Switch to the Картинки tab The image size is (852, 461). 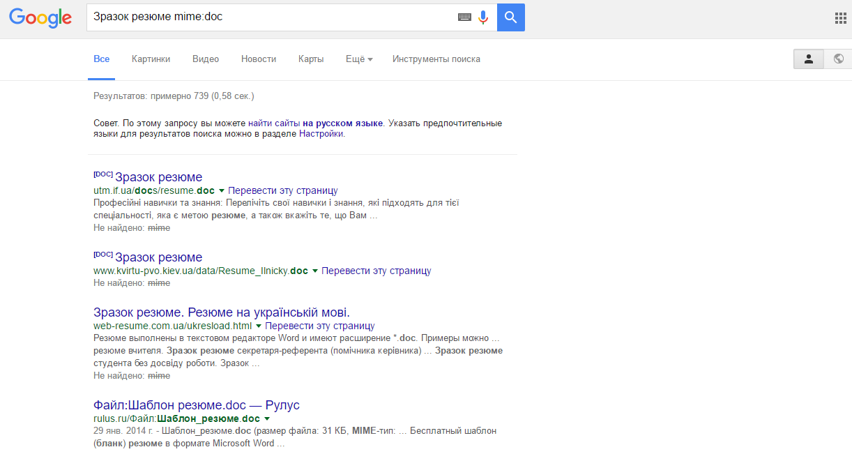(x=151, y=59)
